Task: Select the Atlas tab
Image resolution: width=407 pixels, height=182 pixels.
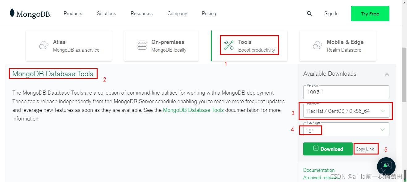Action: 69,46
